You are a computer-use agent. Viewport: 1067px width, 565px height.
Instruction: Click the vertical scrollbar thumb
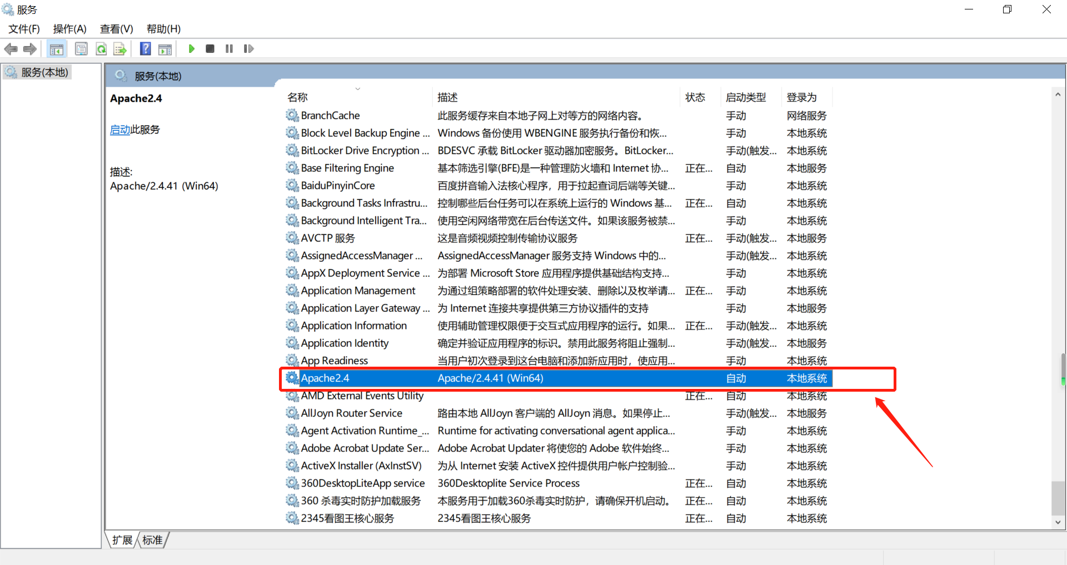[x=1058, y=498]
